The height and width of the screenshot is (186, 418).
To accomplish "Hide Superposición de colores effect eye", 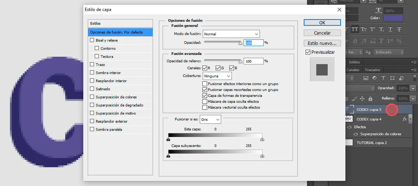I will pos(355,134).
